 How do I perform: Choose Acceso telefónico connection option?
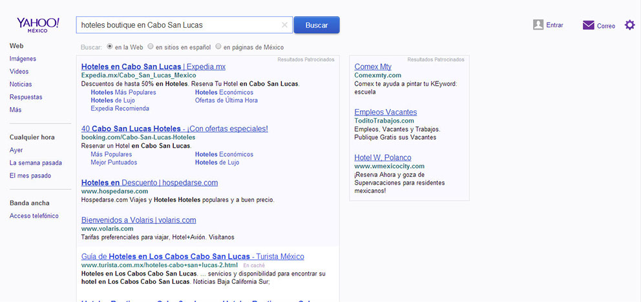click(34, 216)
